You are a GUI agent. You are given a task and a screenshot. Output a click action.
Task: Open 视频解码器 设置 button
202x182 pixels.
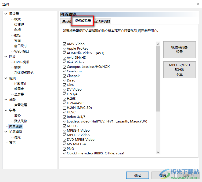point(179,50)
